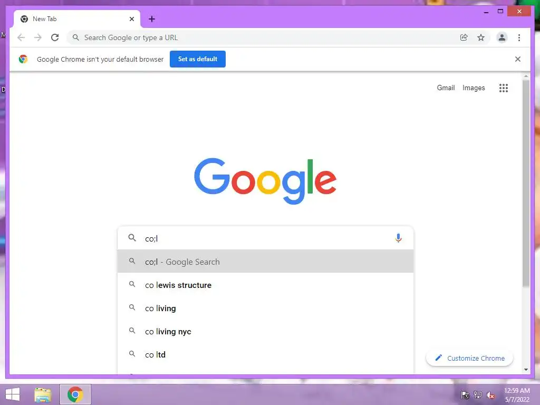Open the Chrome profile avatar

502,37
